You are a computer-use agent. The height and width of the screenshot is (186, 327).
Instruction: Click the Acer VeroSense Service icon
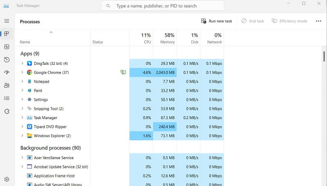click(x=29, y=158)
